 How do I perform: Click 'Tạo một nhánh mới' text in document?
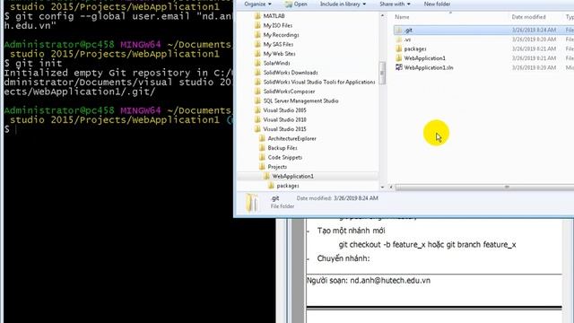[x=351, y=231]
